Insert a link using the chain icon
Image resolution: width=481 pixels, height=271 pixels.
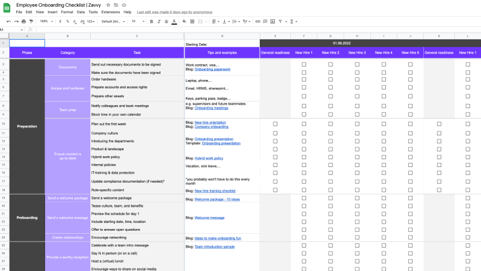(258, 21)
